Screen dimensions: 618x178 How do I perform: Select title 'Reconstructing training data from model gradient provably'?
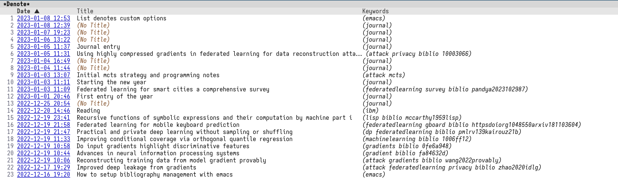pyautogui.click(x=171, y=160)
